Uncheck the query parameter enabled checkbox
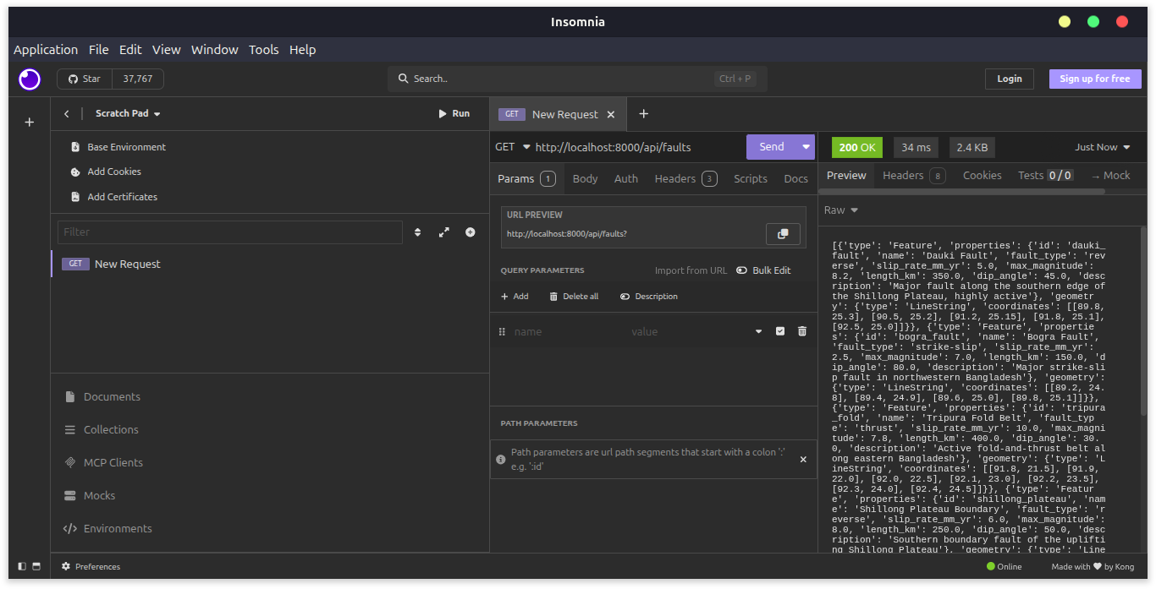Screen dimensions: 1156x589 coord(780,331)
